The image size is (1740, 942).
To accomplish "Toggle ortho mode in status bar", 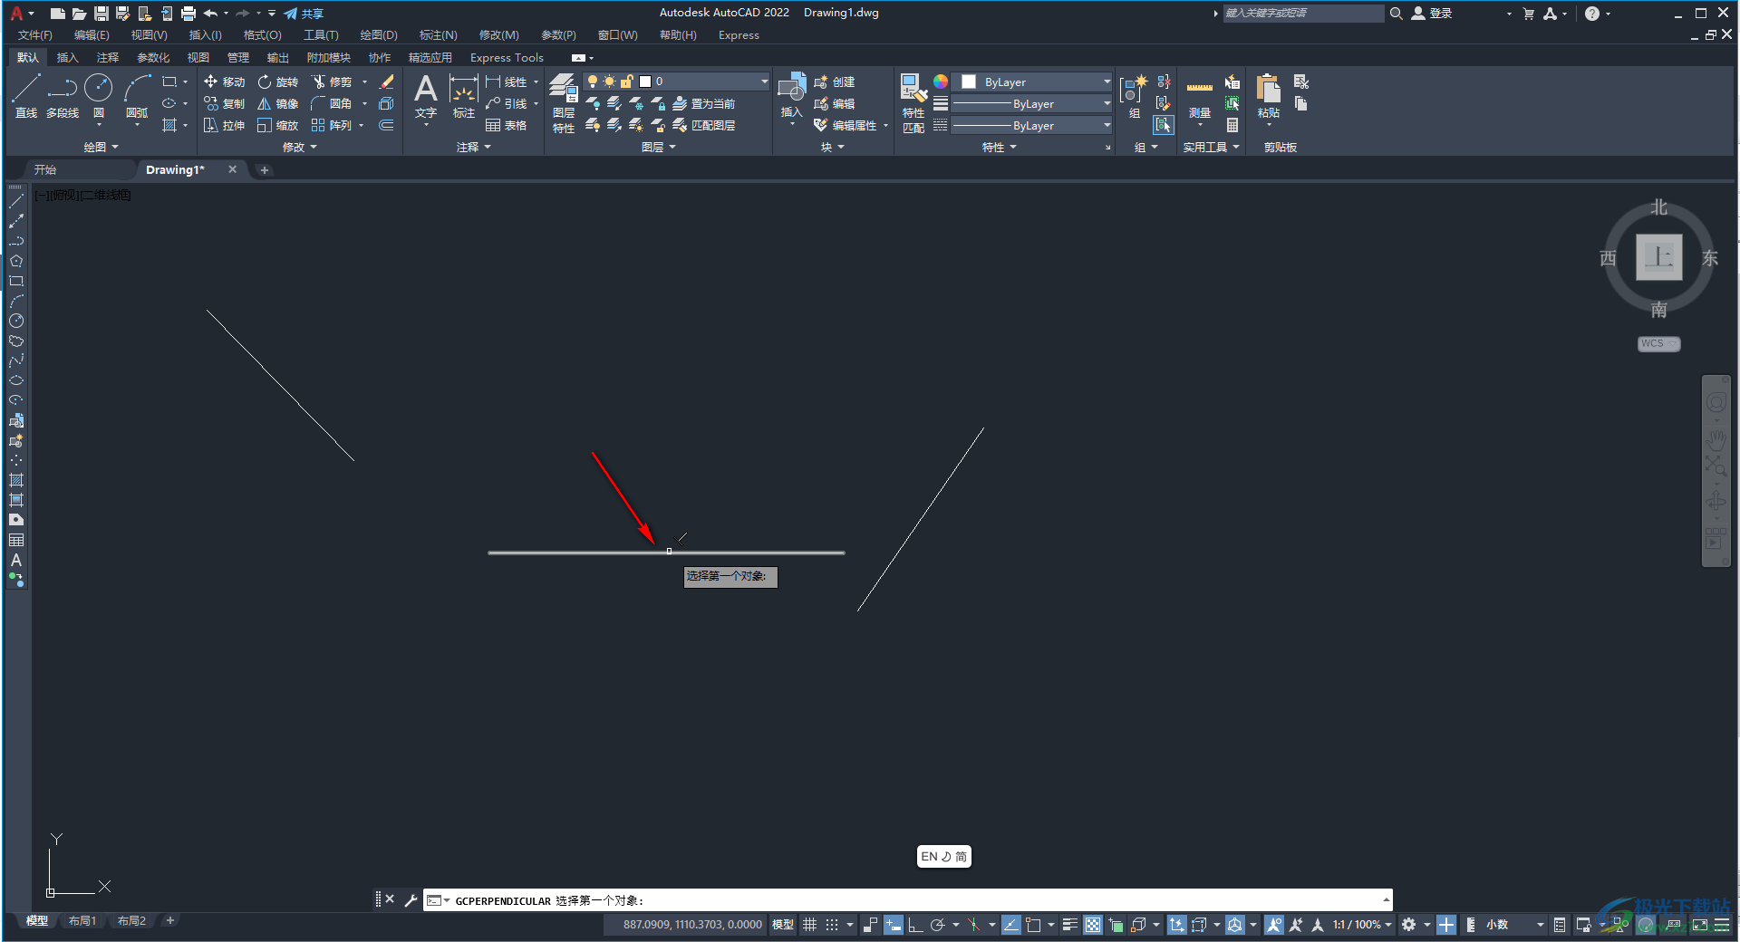I will pyautogui.click(x=915, y=925).
